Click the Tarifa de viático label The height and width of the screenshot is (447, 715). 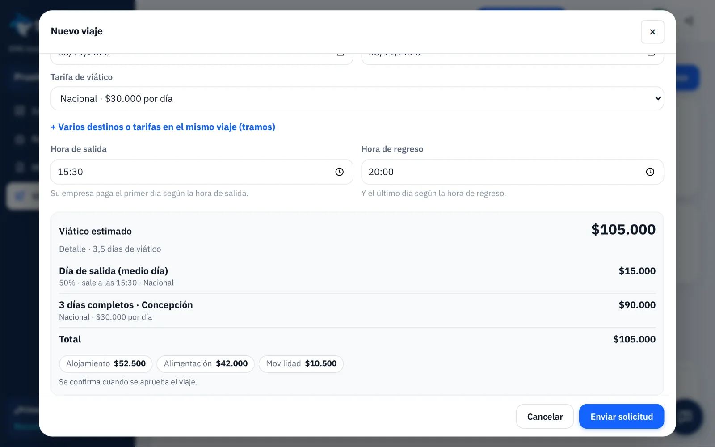[81, 77]
